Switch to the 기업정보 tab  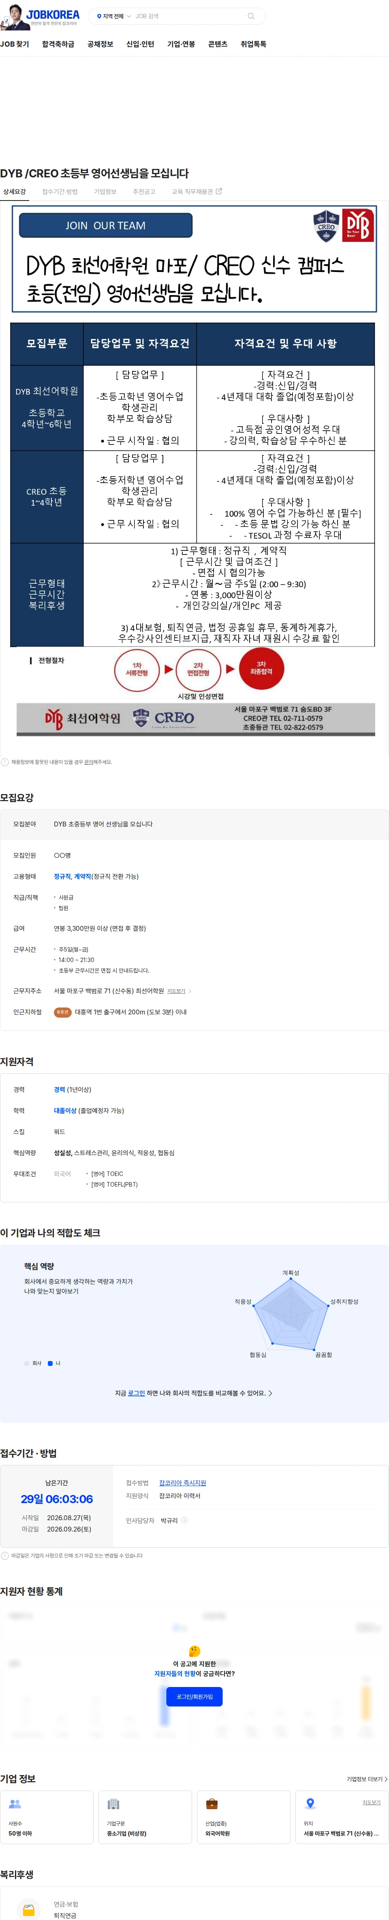105,192
